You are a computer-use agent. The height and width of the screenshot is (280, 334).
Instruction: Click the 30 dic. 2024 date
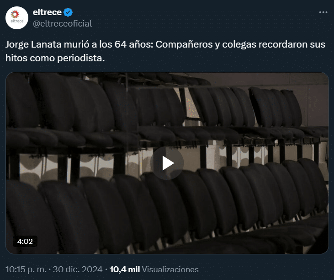[x=78, y=269]
